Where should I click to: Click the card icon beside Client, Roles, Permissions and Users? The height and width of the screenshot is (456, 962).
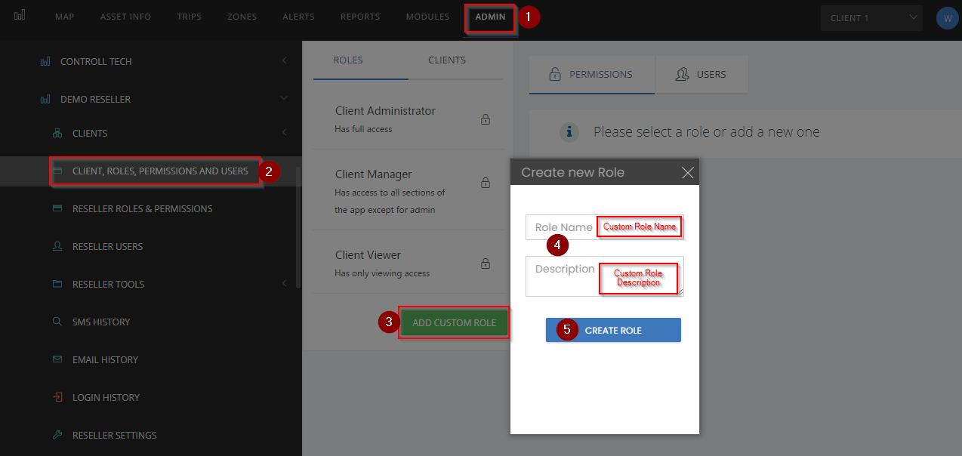57,171
